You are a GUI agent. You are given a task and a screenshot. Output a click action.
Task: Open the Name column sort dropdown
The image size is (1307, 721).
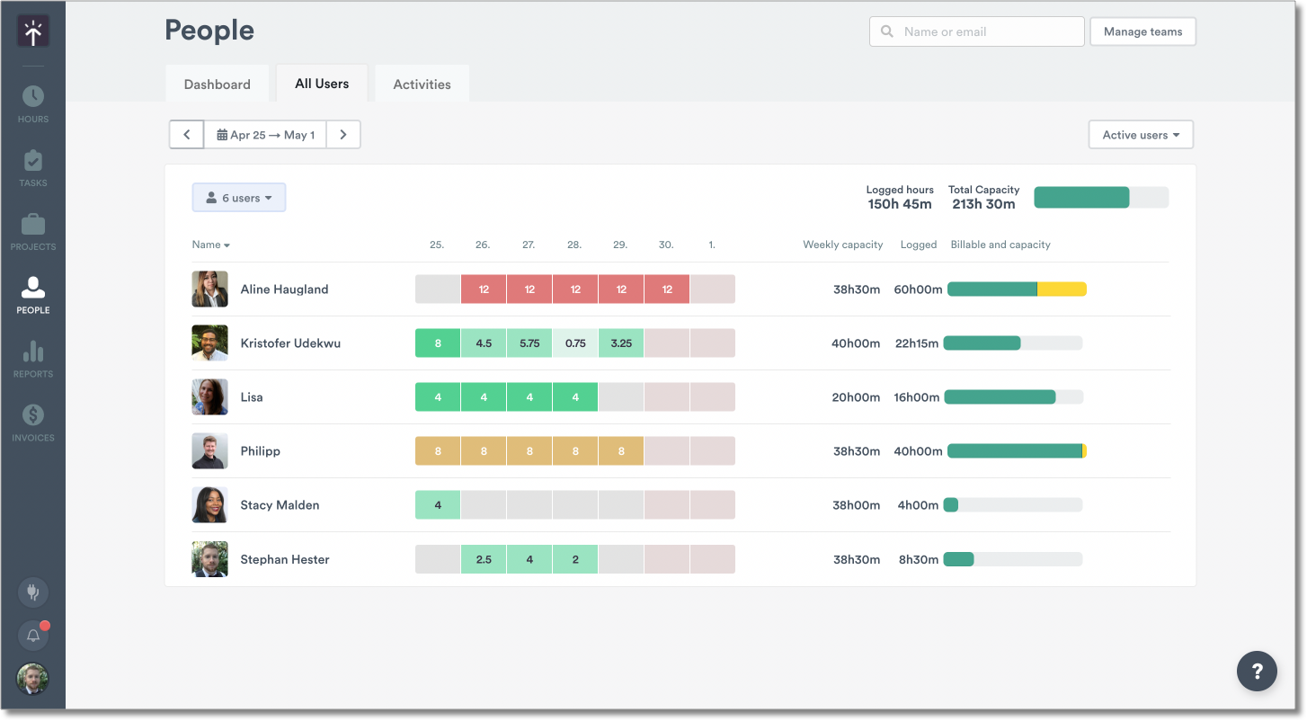click(210, 245)
